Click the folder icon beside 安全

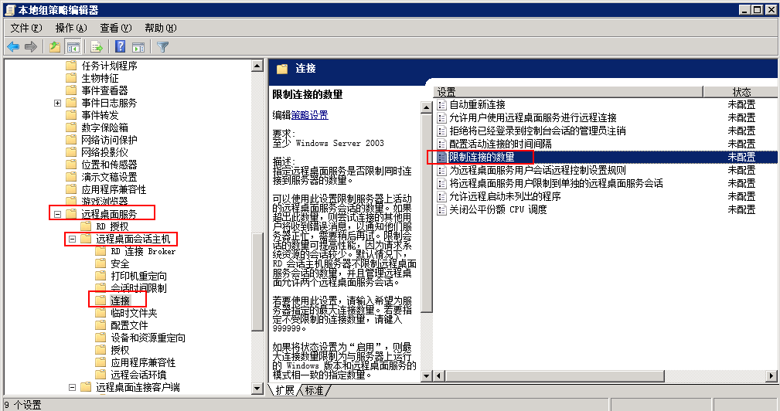(x=101, y=263)
